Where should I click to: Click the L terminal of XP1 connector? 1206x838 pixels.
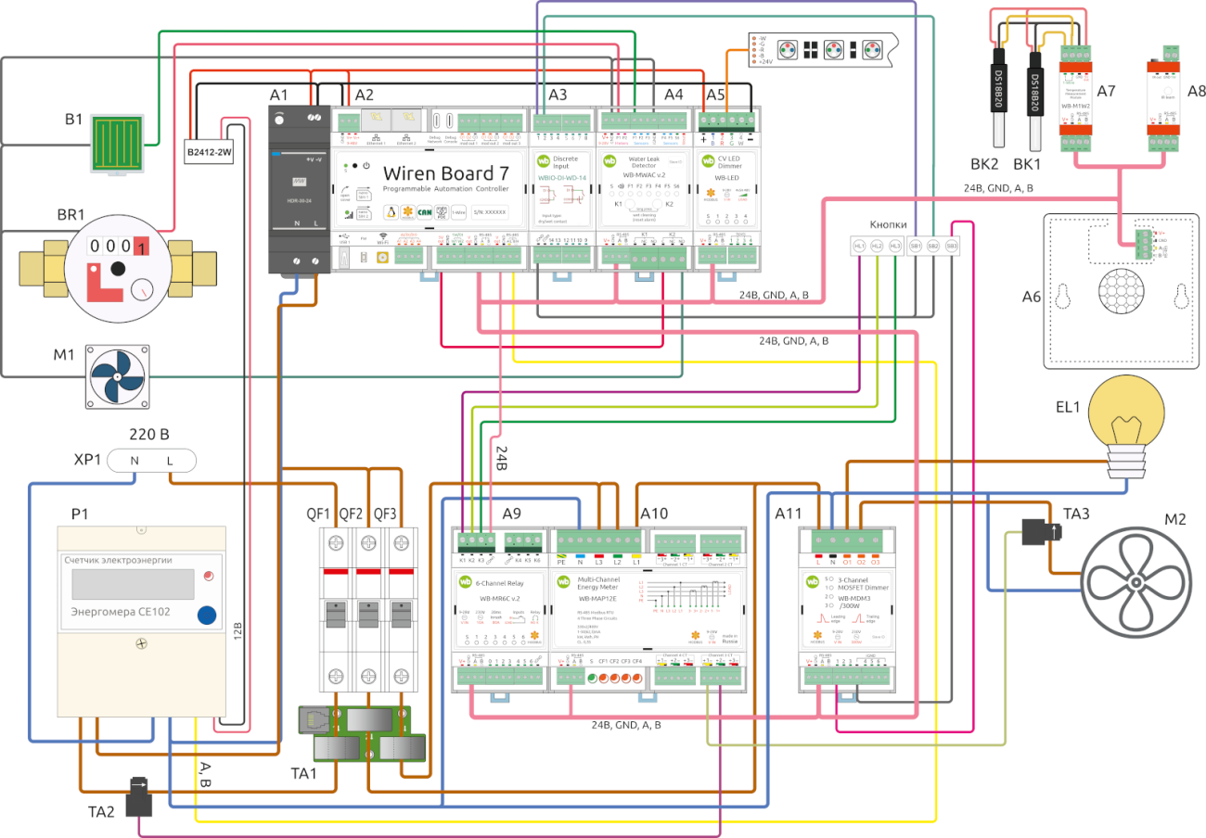coord(170,461)
